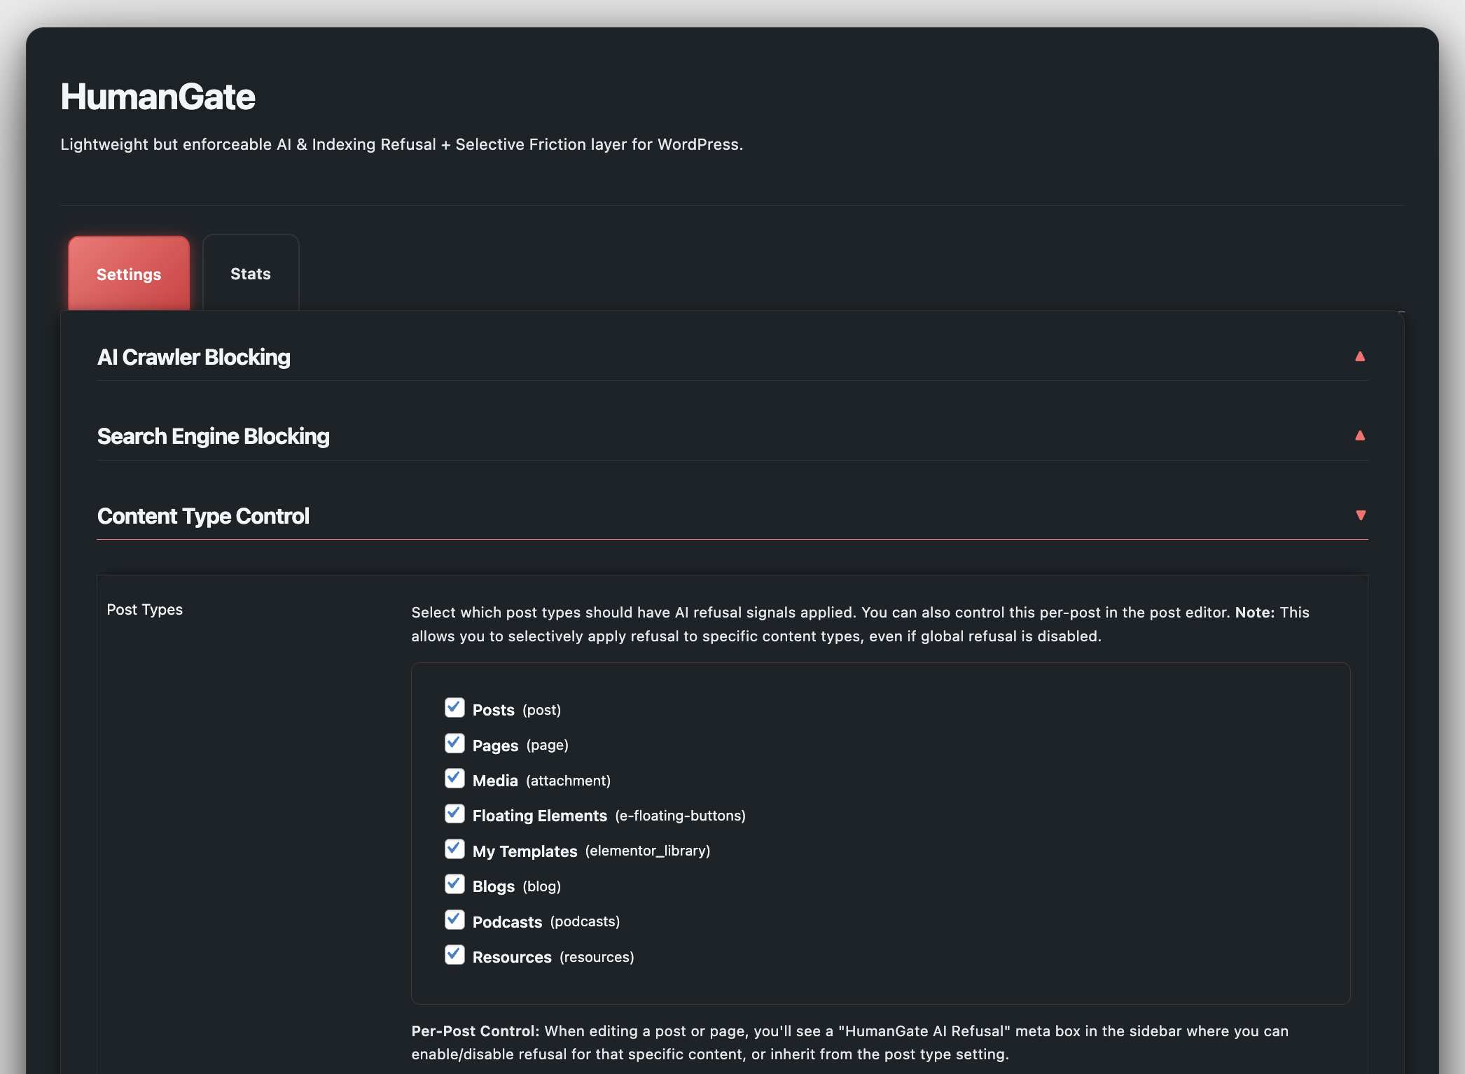1465x1074 pixels.
Task: Uncheck the Resources post type
Action: tap(454, 955)
